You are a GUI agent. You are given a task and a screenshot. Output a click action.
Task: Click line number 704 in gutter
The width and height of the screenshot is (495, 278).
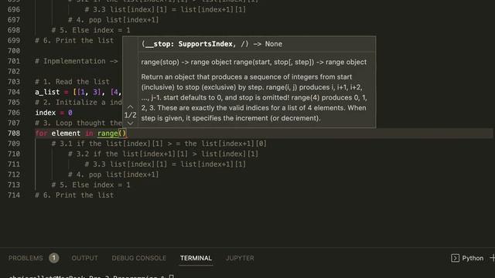tap(14, 92)
